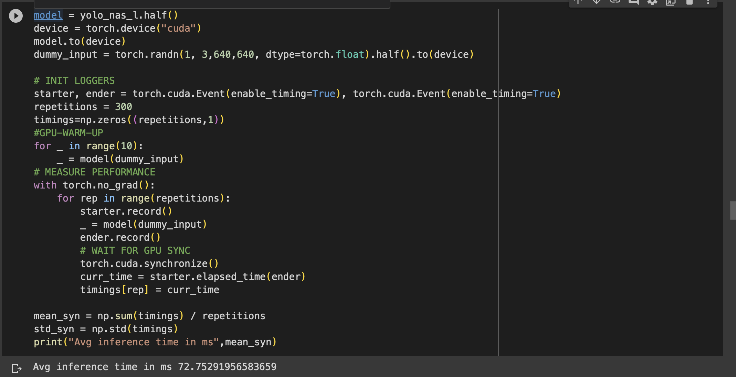Viewport: 736px width, 377px height.
Task: Click the # MEASURE PERFORMANCE comment
Action: point(94,172)
